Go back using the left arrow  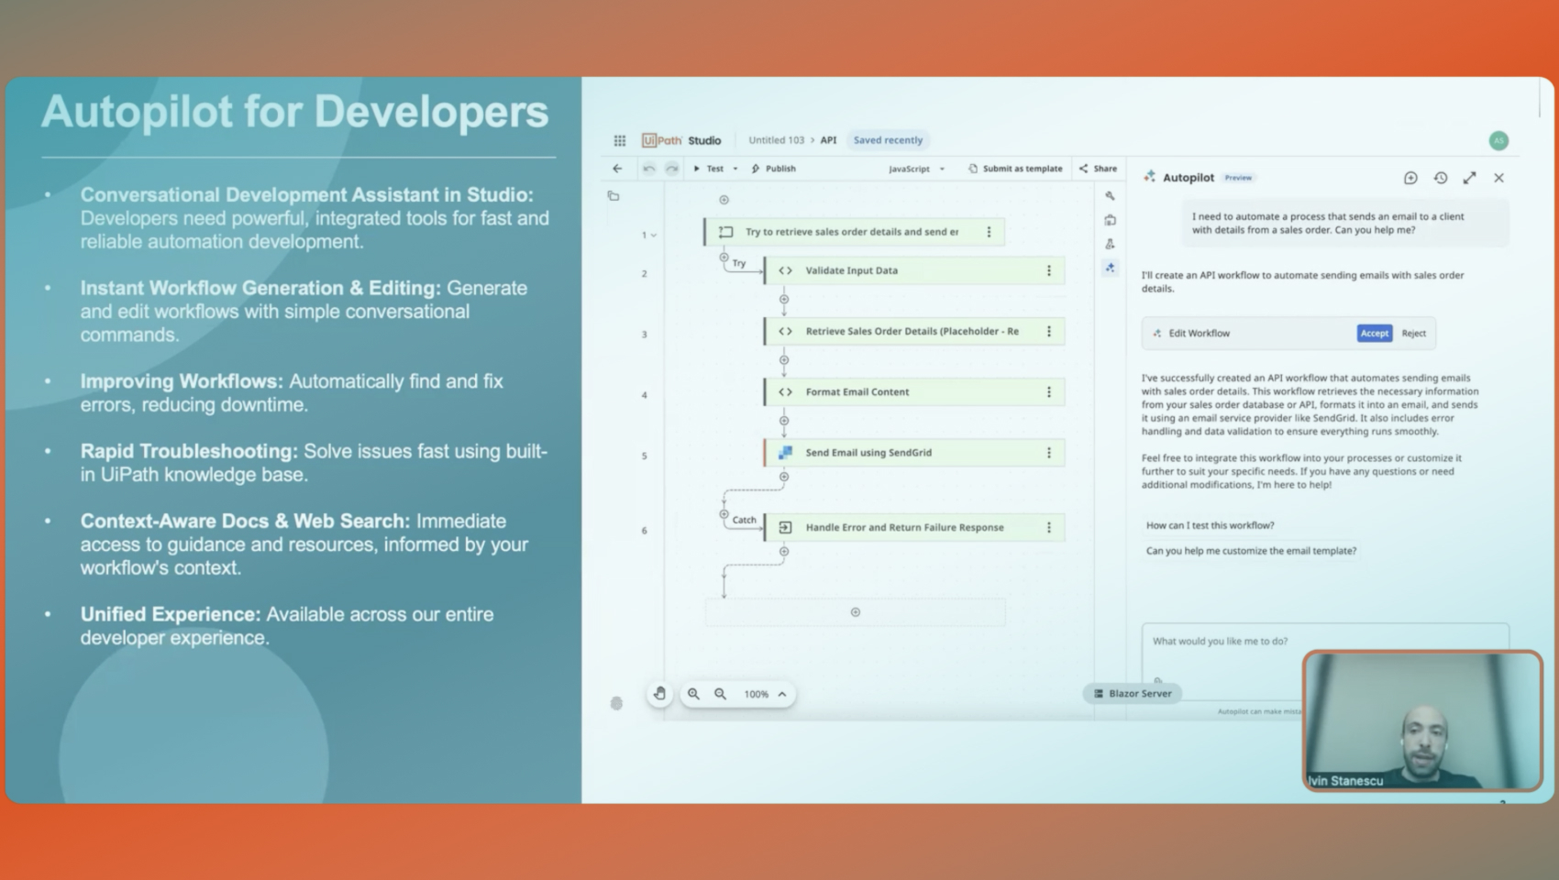pyautogui.click(x=617, y=169)
